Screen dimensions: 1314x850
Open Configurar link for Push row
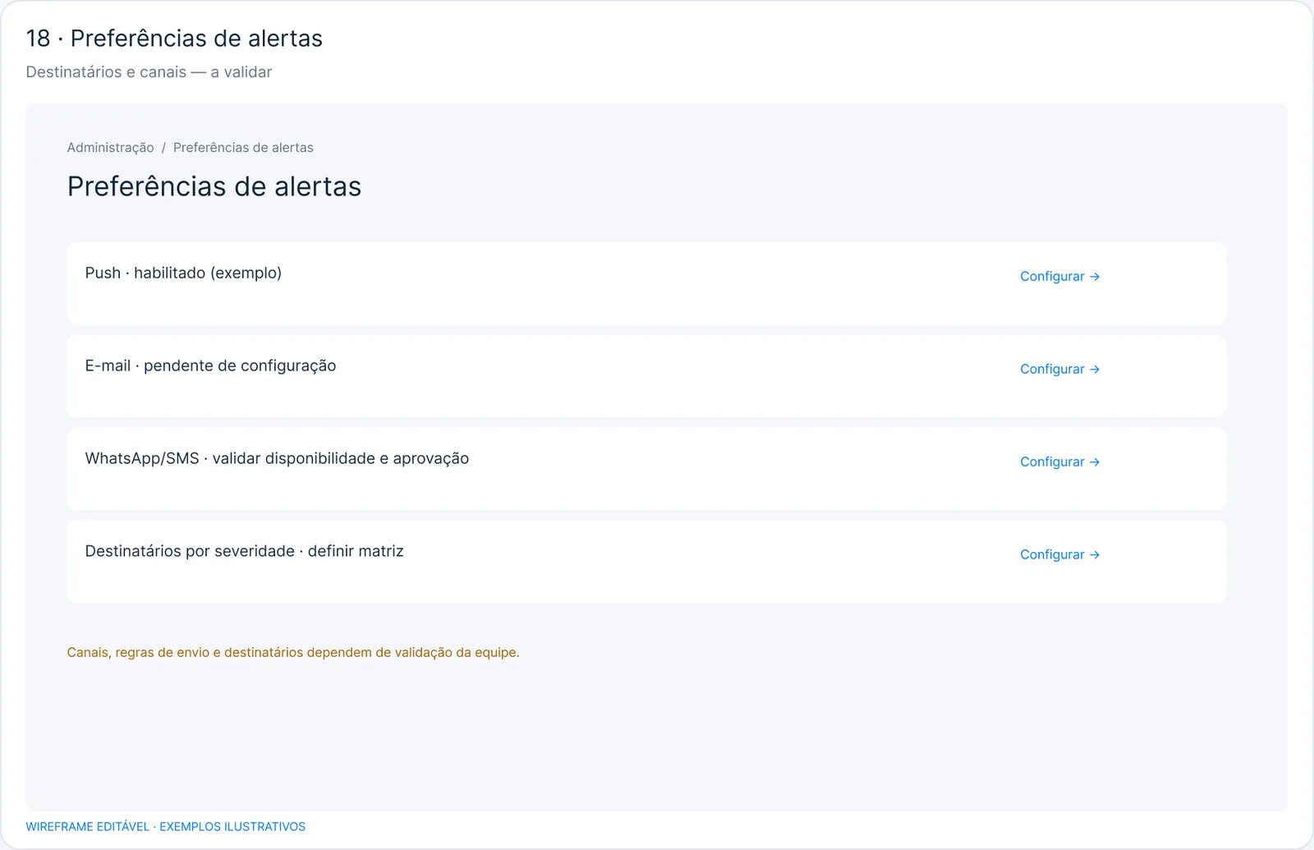(1059, 277)
